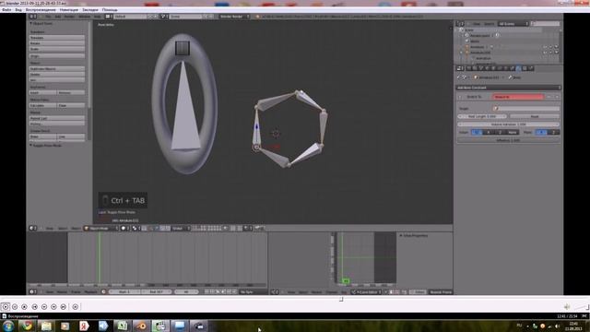Click the frame step button in the player
This screenshot has height=332, width=590.
76,307
